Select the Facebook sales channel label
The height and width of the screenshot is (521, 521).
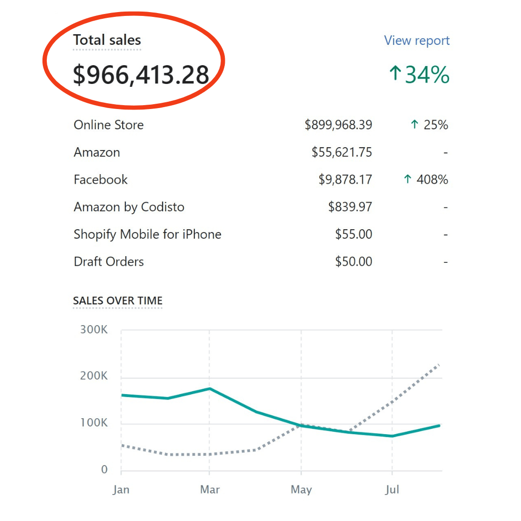click(100, 180)
